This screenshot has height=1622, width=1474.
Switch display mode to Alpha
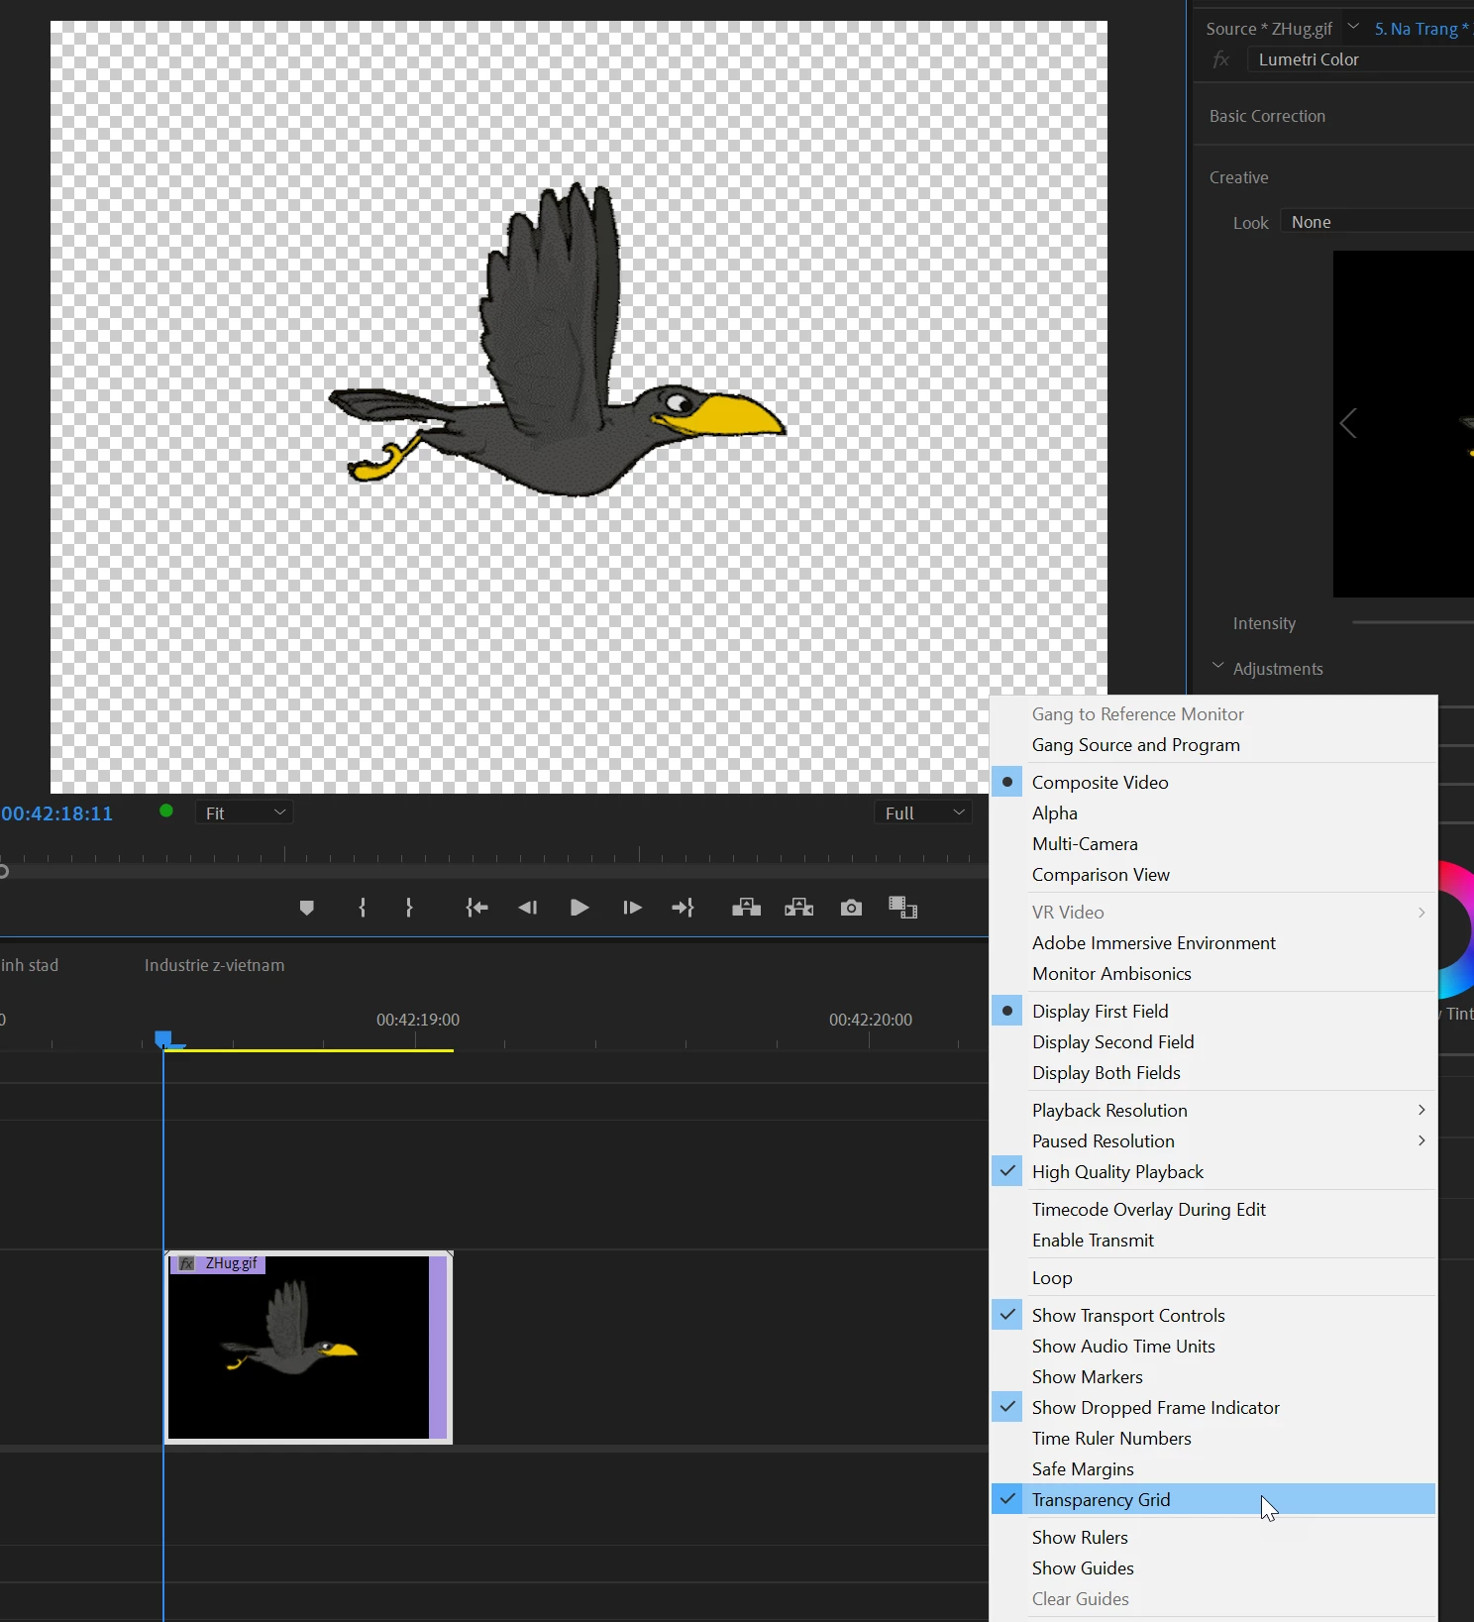(1054, 812)
